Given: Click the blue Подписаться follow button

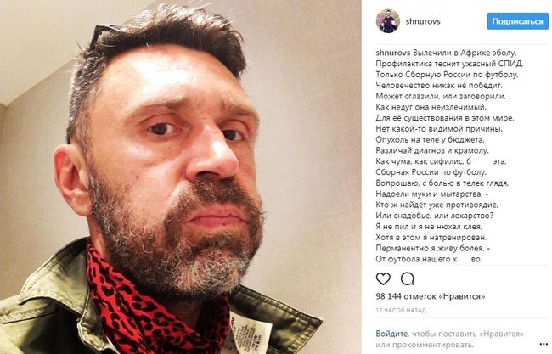Looking at the screenshot, I should 517,21.
